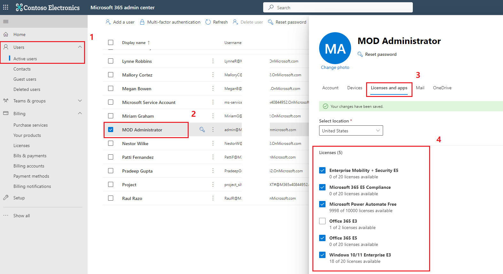
Task: Open more actions for Megan Bowen
Action: [x=213, y=88]
